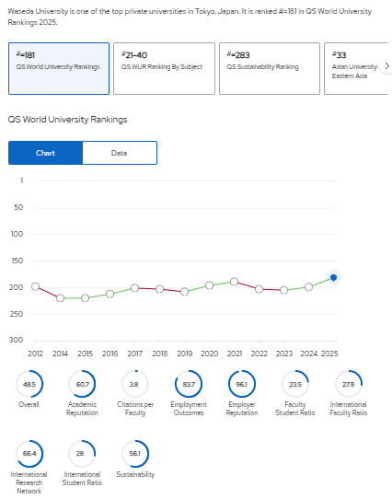The height and width of the screenshot is (499, 392).
Task: Click the highlighted blue 2025 data point
Action: click(333, 277)
